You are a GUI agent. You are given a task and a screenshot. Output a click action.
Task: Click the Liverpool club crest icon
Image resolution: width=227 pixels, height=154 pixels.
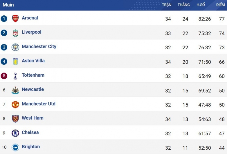point(15,33)
